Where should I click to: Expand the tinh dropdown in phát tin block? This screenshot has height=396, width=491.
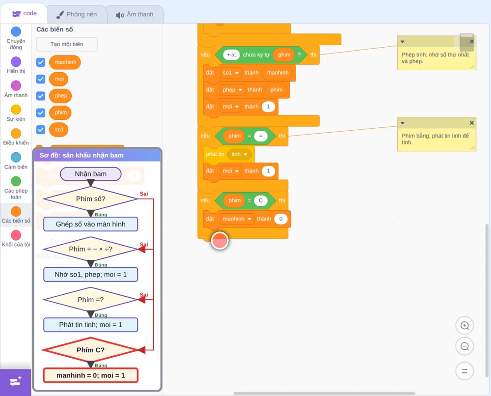(240, 154)
